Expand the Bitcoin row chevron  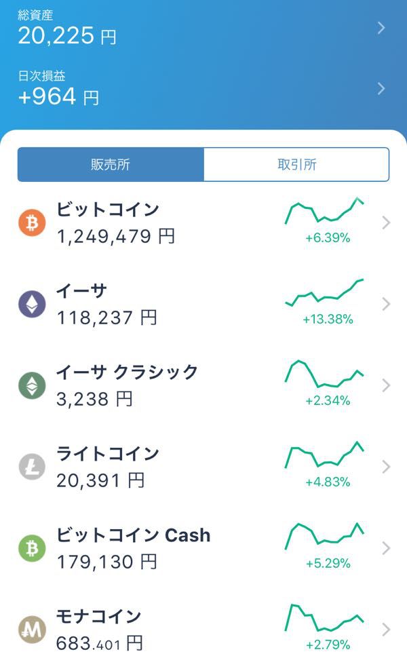385,223
